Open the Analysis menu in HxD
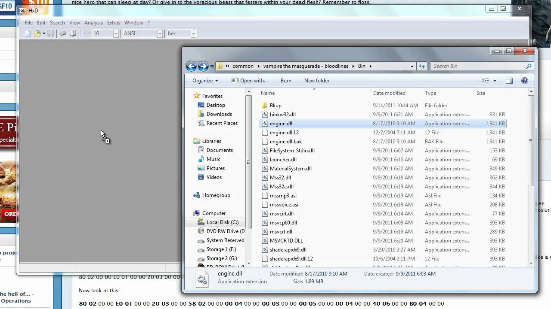Image resolution: width=551 pixels, height=309 pixels. [93, 23]
